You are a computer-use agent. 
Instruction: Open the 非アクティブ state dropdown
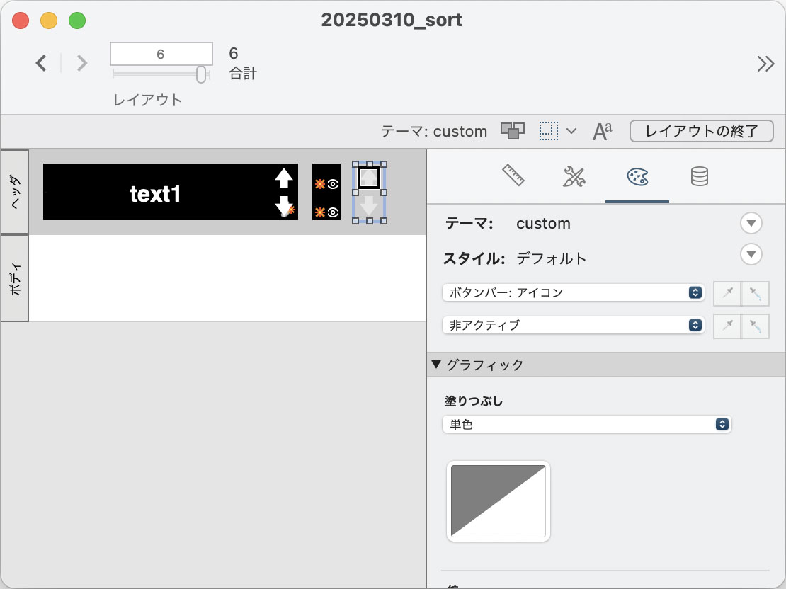[x=573, y=326]
